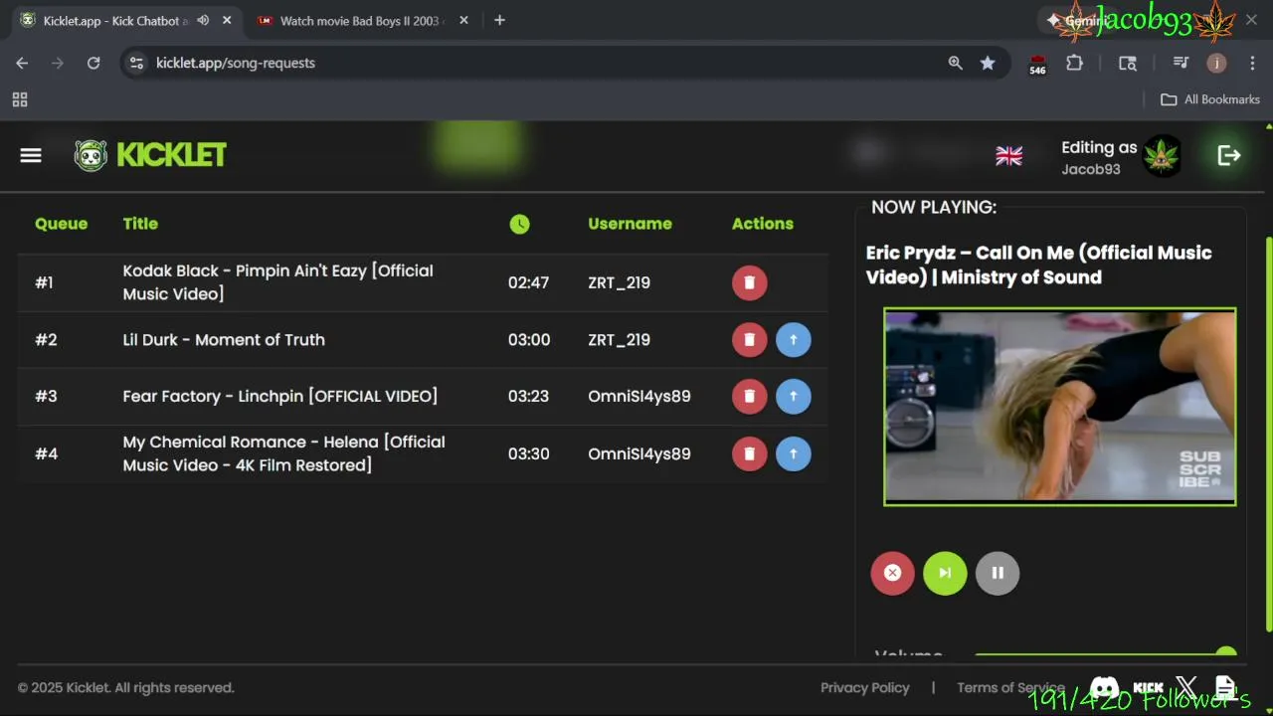The width and height of the screenshot is (1273, 716).
Task: Move My Chemical Romance Helena up
Action: 793,453
